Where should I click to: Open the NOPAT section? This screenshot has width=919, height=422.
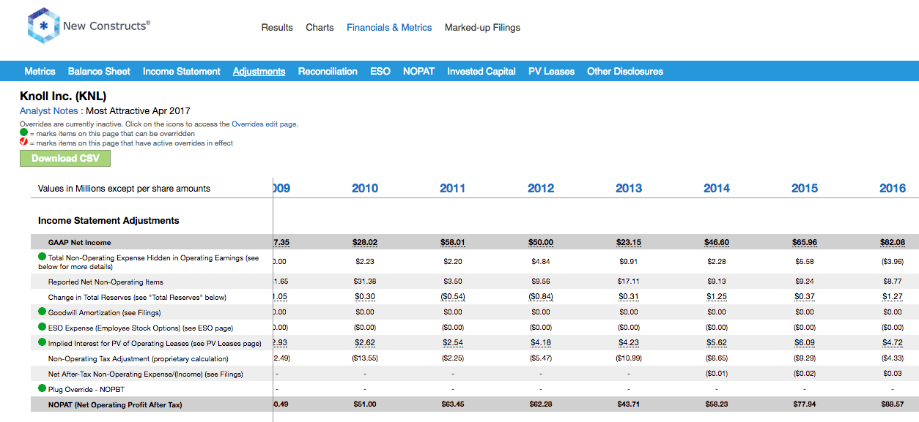(418, 71)
